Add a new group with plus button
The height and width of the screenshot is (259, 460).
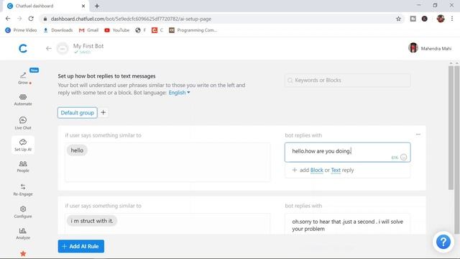point(103,112)
